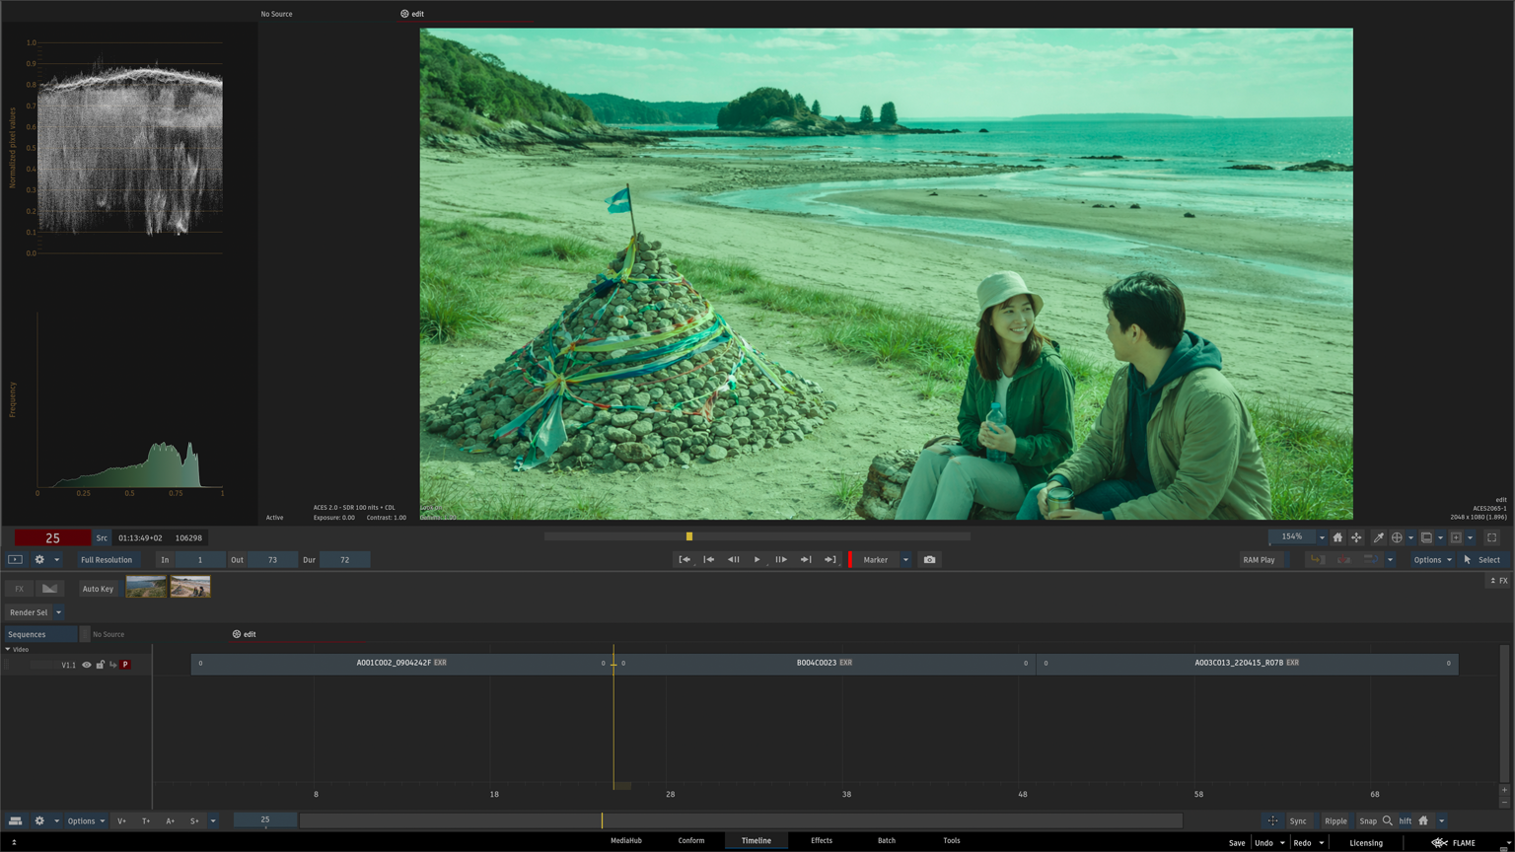The height and width of the screenshot is (852, 1515).
Task: Click the pan viewer arrows icon
Action: (1356, 537)
